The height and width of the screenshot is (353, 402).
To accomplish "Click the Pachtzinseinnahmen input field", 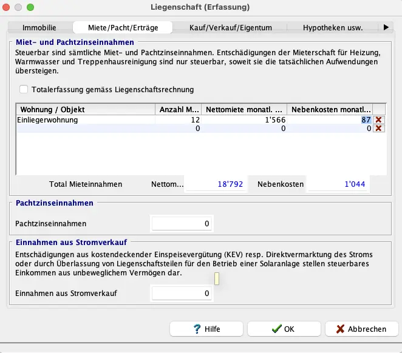I will tap(182, 224).
